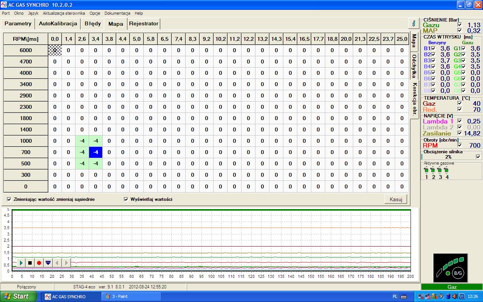
Task: Click gas injector icon number 1
Action: tap(426, 171)
